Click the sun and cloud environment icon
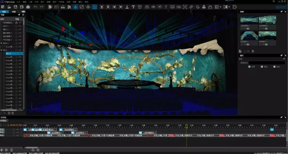288x154 pixels. [210, 7]
